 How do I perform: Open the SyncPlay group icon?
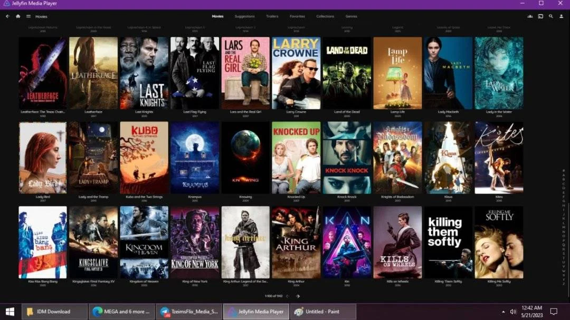pyautogui.click(x=530, y=16)
